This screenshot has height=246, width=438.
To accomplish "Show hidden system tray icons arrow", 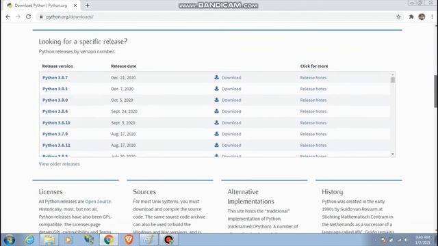I will click(x=376, y=240).
